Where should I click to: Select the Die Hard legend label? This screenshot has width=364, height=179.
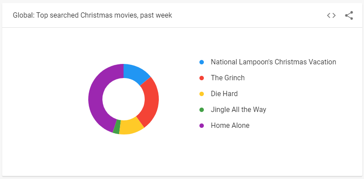pyautogui.click(x=225, y=94)
